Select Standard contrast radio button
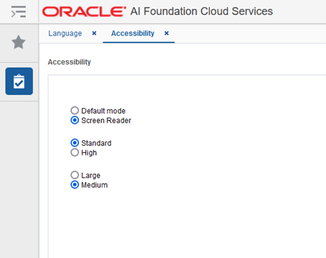 74,143
